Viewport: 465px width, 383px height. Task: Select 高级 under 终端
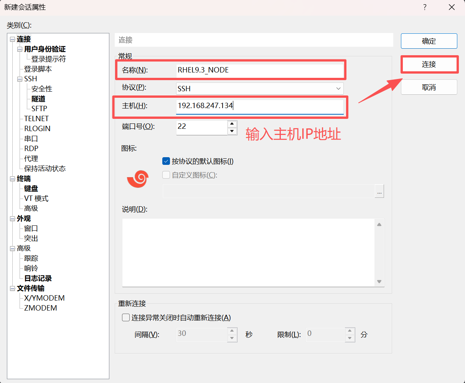(x=31, y=209)
